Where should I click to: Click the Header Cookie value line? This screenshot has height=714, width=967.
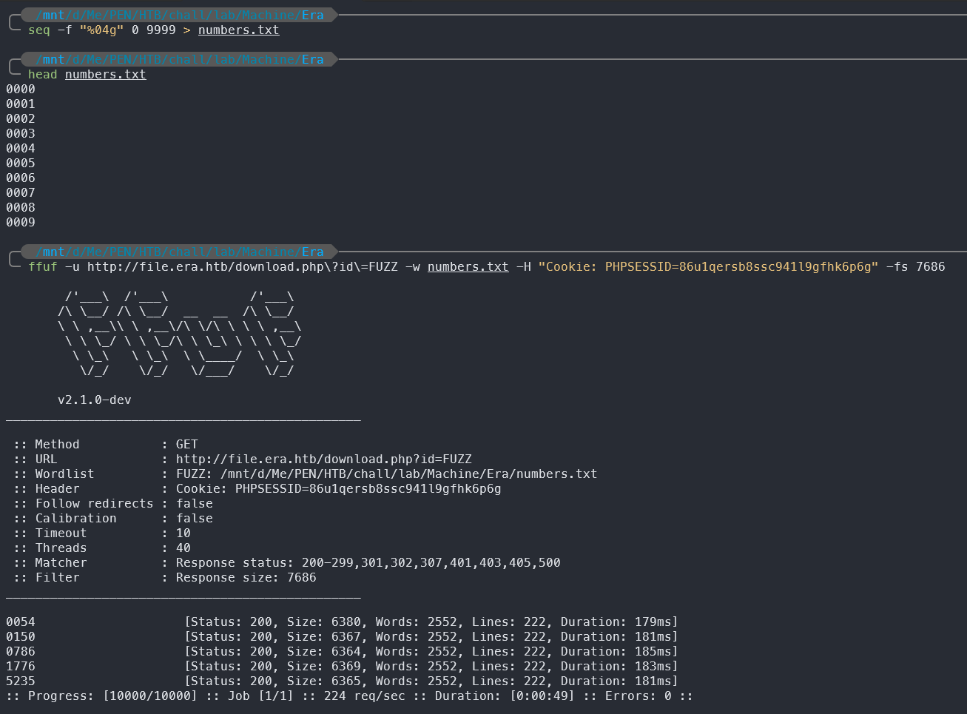(339, 489)
